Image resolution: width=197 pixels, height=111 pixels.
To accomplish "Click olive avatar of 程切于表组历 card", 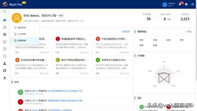I will [58, 60].
